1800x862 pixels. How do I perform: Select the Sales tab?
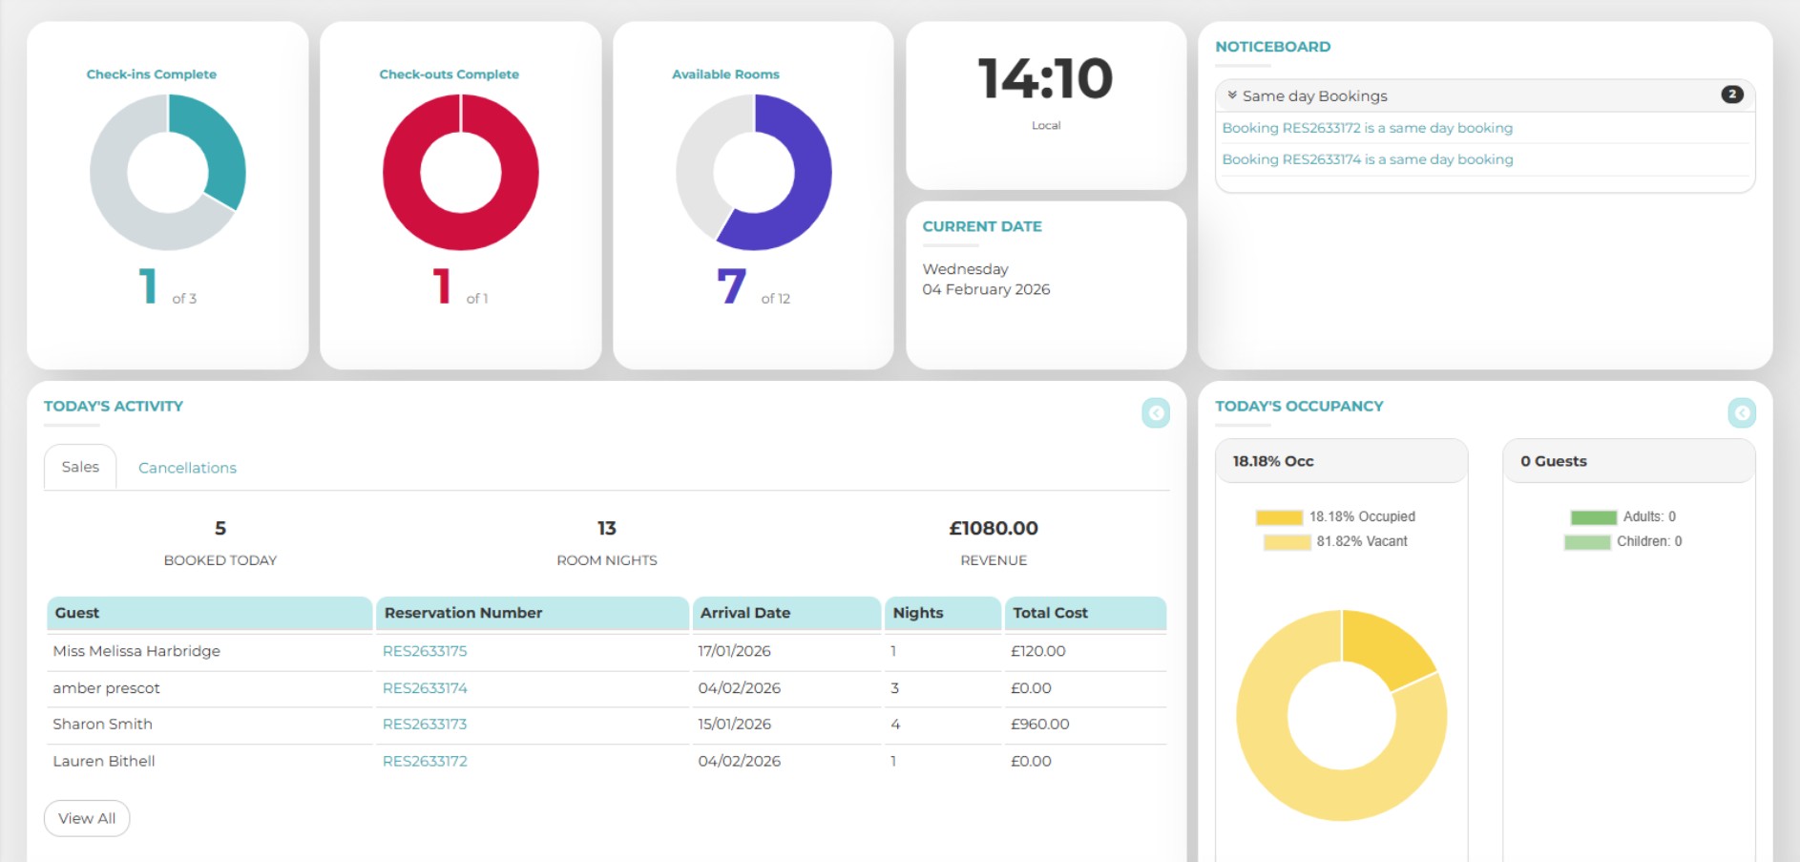80,467
